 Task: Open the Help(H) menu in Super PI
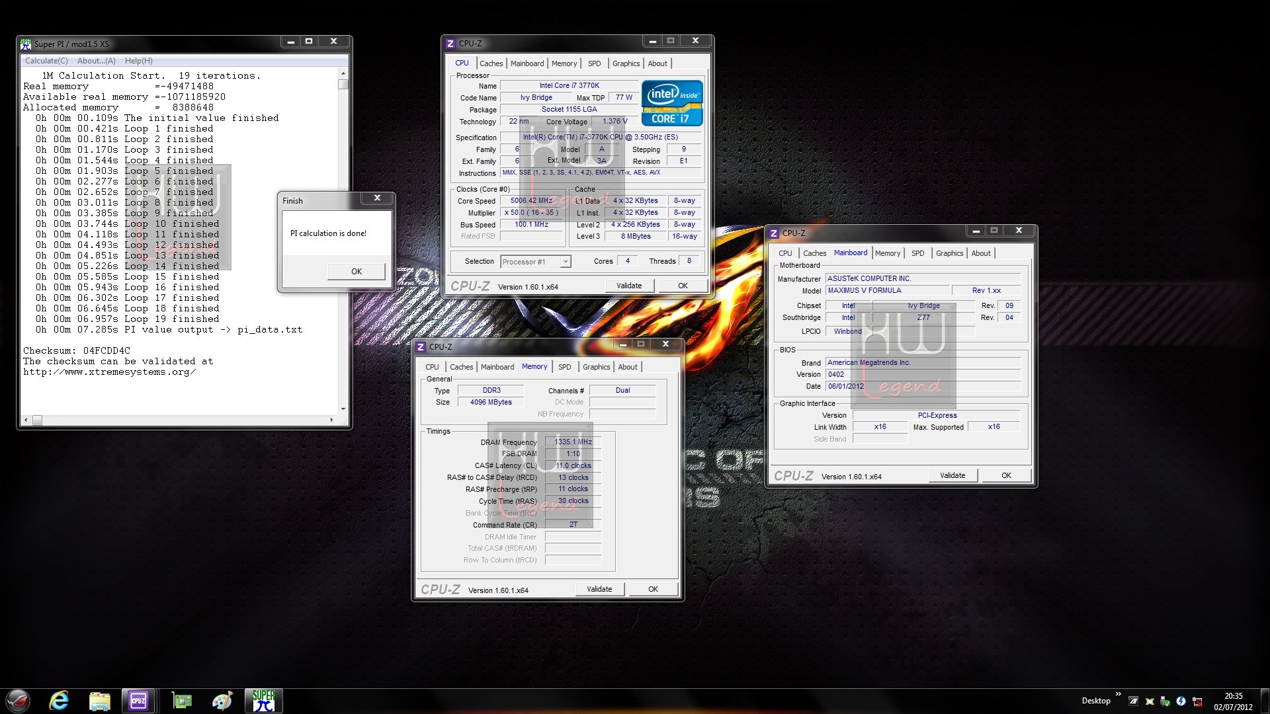pyautogui.click(x=139, y=61)
